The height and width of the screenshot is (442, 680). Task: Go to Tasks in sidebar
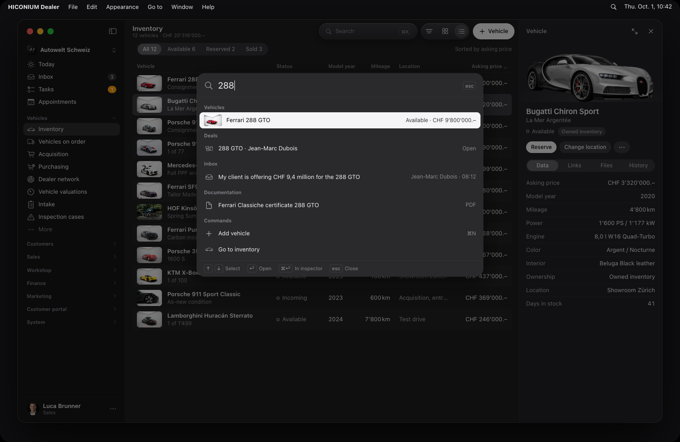[72, 89]
